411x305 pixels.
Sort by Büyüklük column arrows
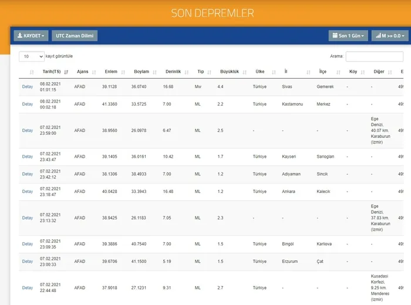(244, 72)
